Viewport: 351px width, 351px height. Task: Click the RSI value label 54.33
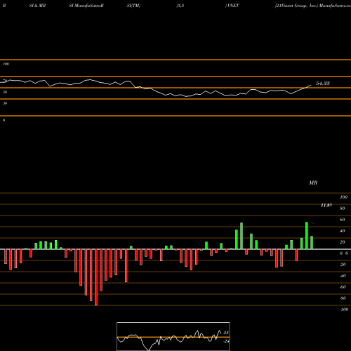[x=323, y=84]
